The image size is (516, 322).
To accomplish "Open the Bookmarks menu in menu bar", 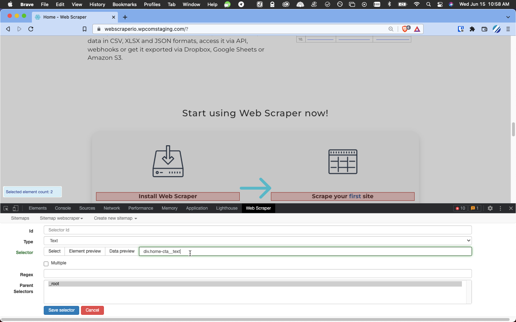I will (124, 4).
